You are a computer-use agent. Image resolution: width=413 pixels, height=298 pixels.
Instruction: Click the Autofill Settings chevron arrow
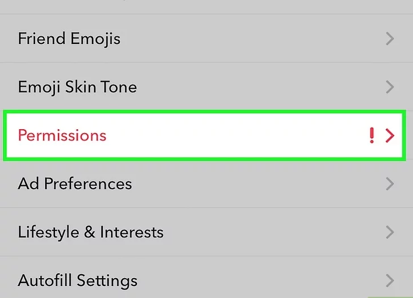pyautogui.click(x=389, y=280)
